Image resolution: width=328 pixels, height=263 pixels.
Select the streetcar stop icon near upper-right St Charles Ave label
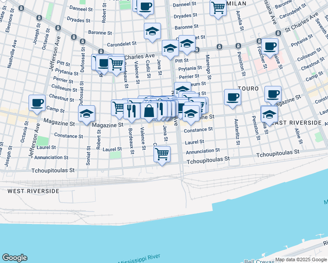point(278,33)
